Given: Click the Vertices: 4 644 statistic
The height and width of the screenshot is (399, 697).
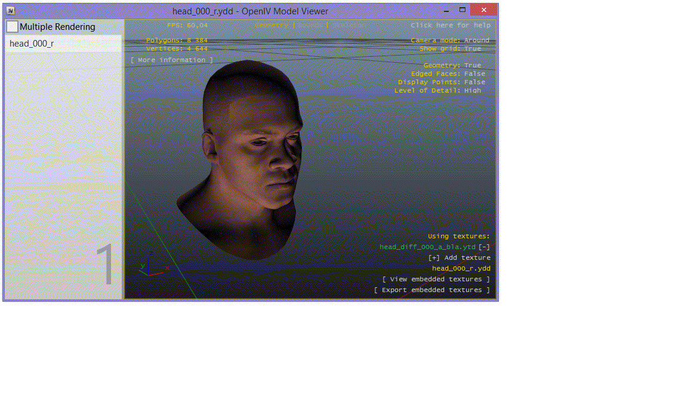Looking at the screenshot, I should pos(177,49).
